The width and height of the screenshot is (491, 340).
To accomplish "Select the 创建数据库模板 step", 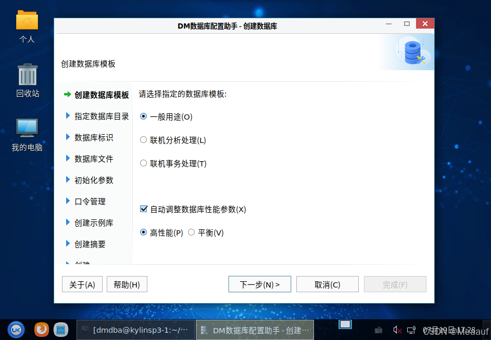I will tap(102, 95).
